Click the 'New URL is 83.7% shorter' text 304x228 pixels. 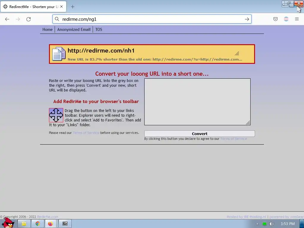[x=155, y=59]
